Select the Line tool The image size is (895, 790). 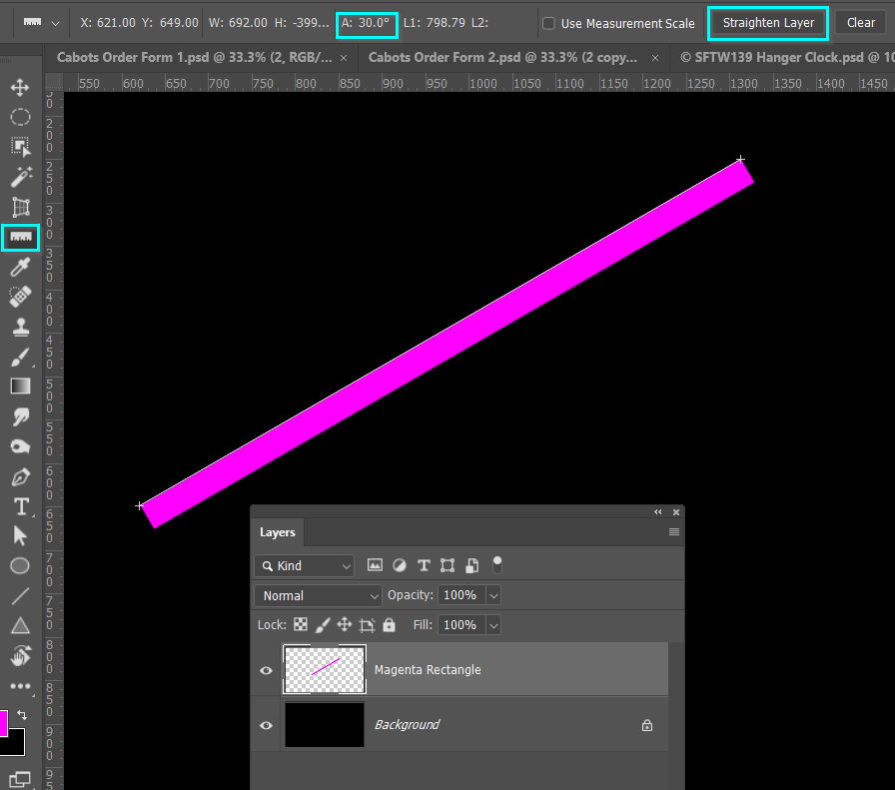click(20, 596)
